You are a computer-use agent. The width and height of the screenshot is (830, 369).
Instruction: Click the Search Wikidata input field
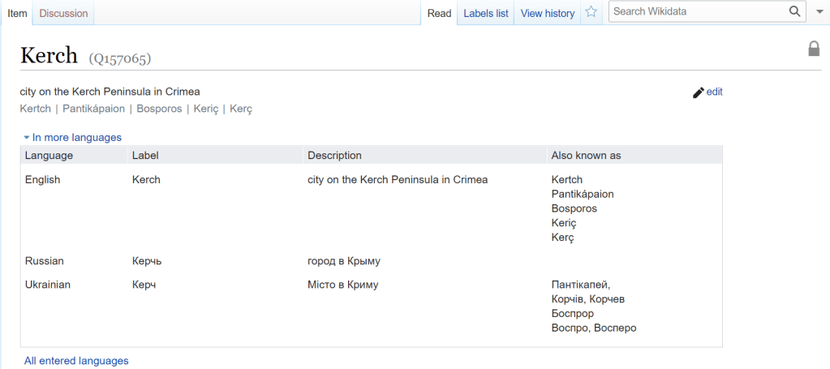pos(698,12)
